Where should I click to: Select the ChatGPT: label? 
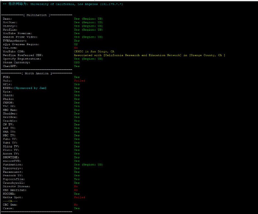10,66
